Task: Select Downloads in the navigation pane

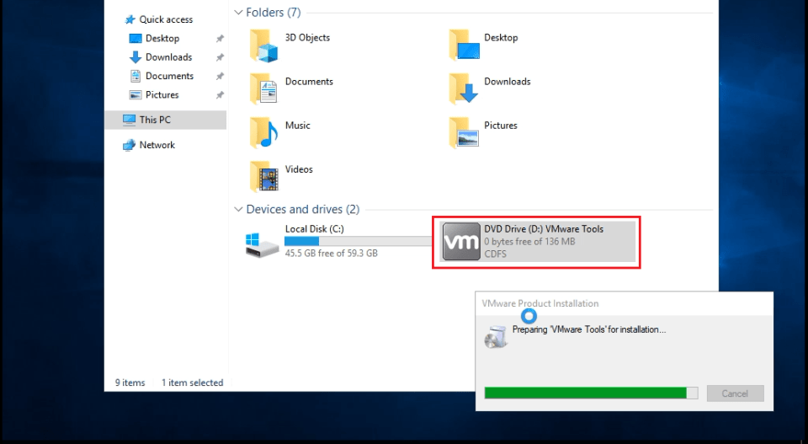Action: click(x=168, y=57)
